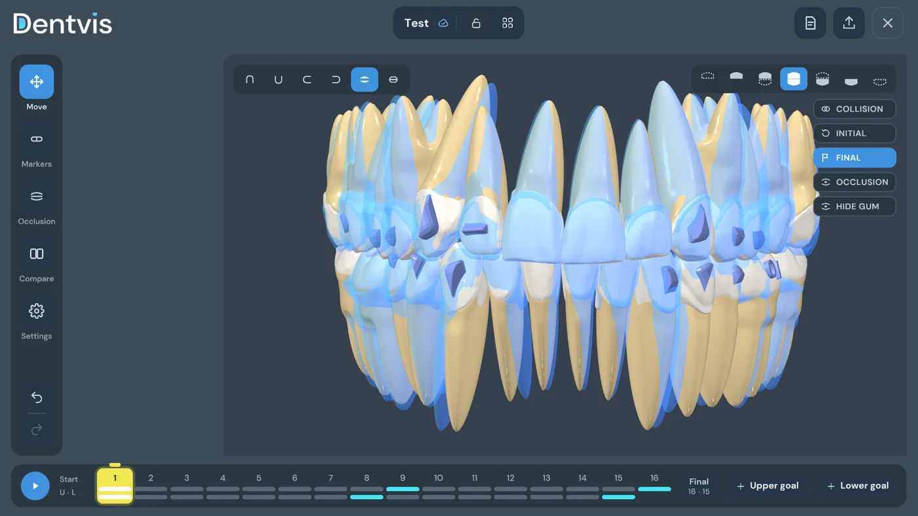
Task: Open the document notes icon
Action: pyautogui.click(x=810, y=23)
